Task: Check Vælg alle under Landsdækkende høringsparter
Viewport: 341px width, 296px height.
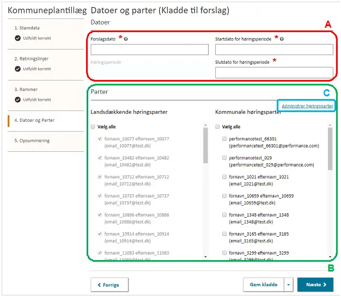Action: pyautogui.click(x=94, y=127)
